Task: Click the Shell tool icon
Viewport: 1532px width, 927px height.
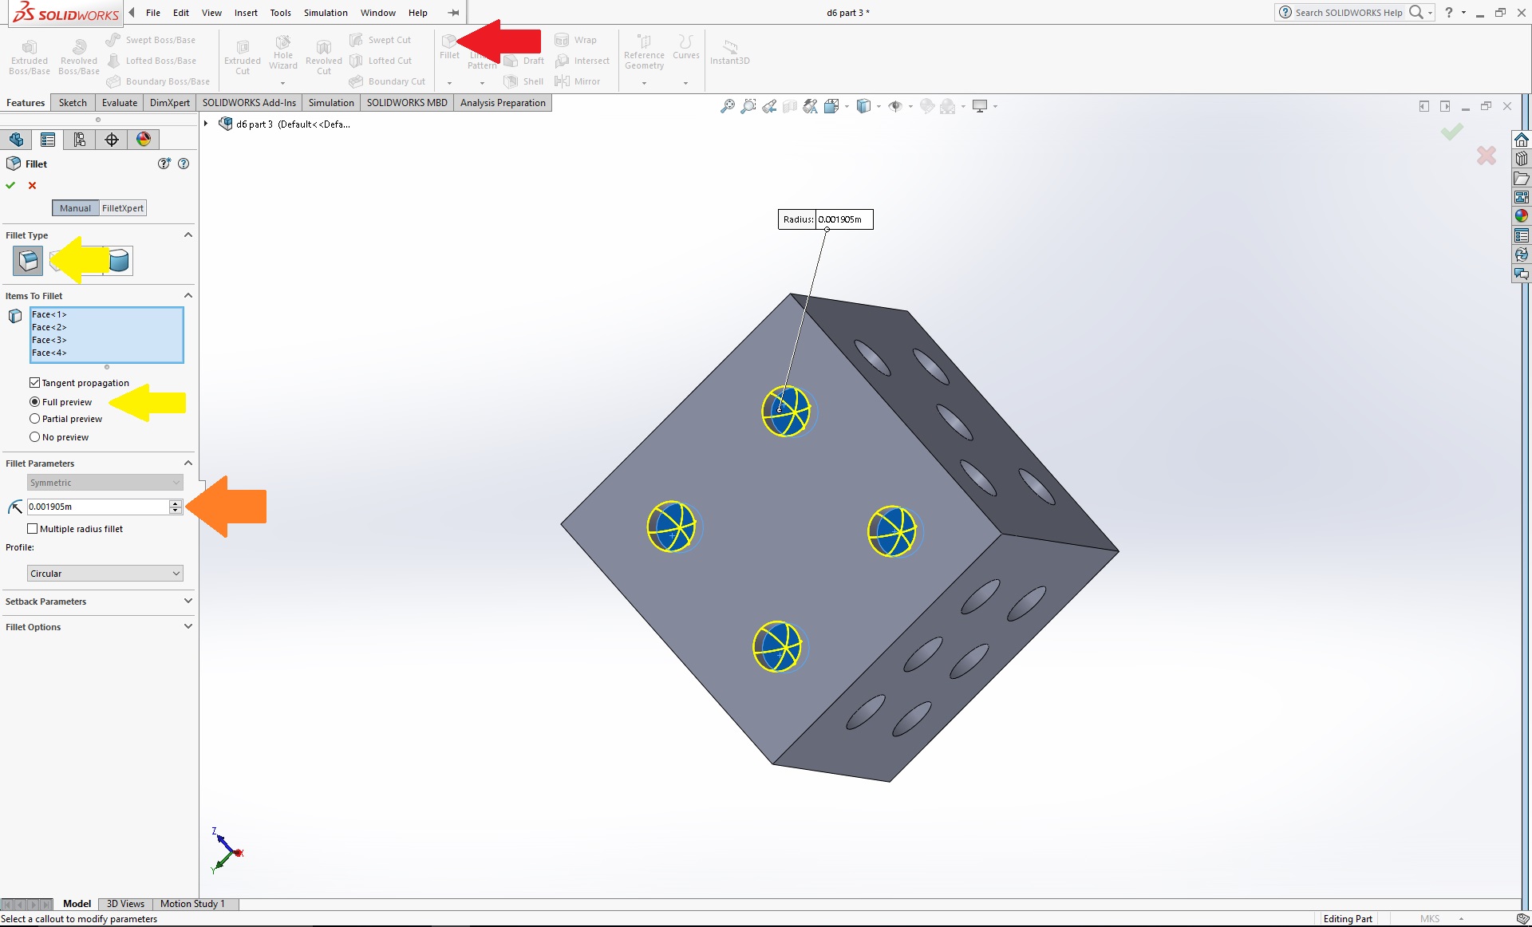Action: click(511, 80)
